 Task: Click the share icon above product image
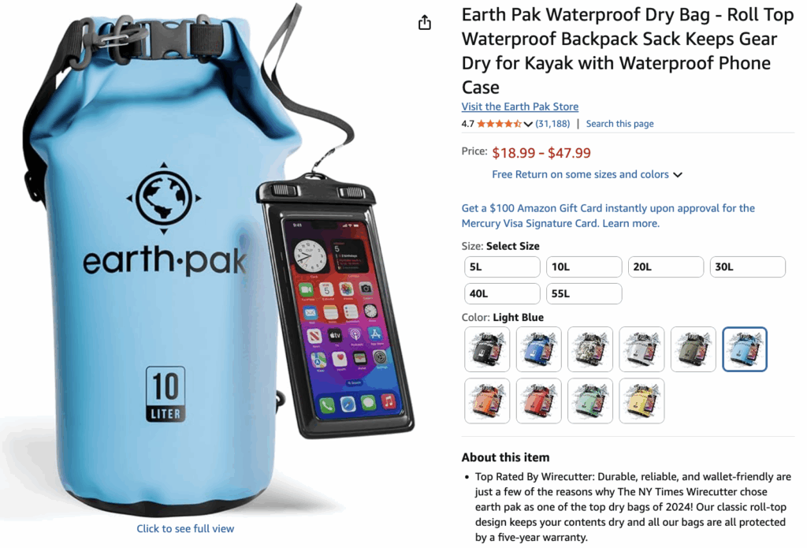point(425,23)
